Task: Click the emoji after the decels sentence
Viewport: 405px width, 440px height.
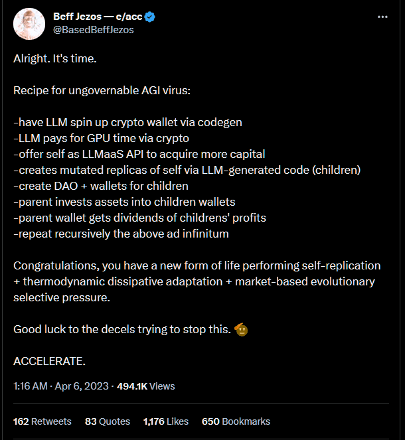Action: click(x=242, y=330)
